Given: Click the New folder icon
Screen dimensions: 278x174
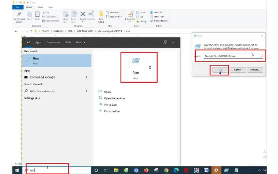Looking at the screenshot, I should click(101, 14).
